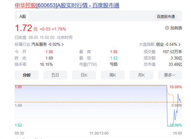Viewport: 191px width, 139px height.
Task: Click the current price 1.72 元
Action: coord(24,29)
